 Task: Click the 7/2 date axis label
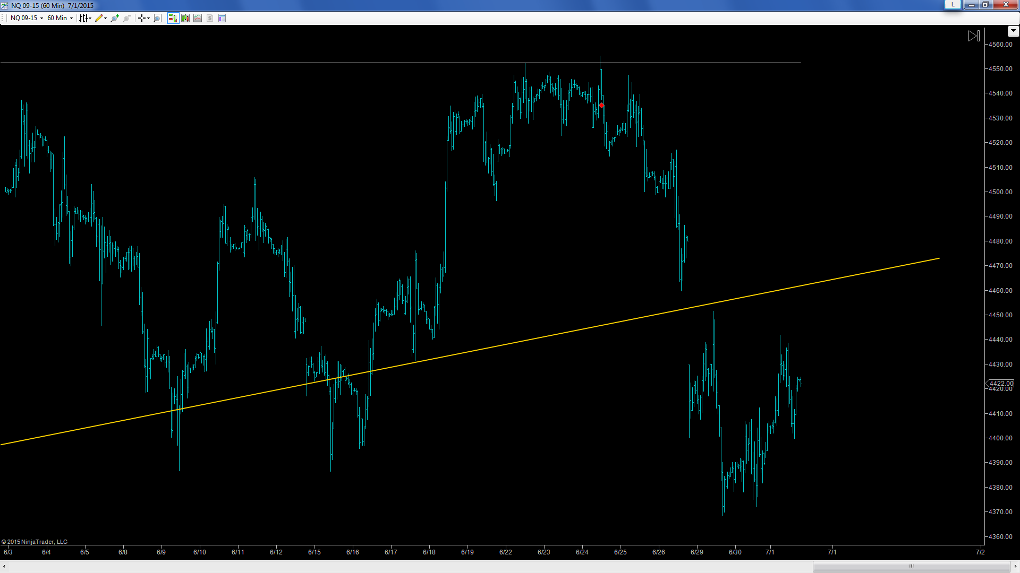[980, 552]
